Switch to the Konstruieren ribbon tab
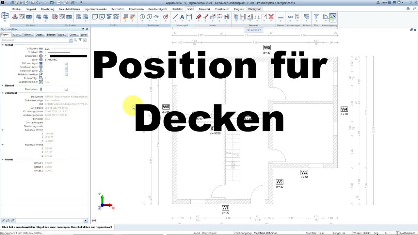This screenshot has height=235, width=418. pos(136,9)
